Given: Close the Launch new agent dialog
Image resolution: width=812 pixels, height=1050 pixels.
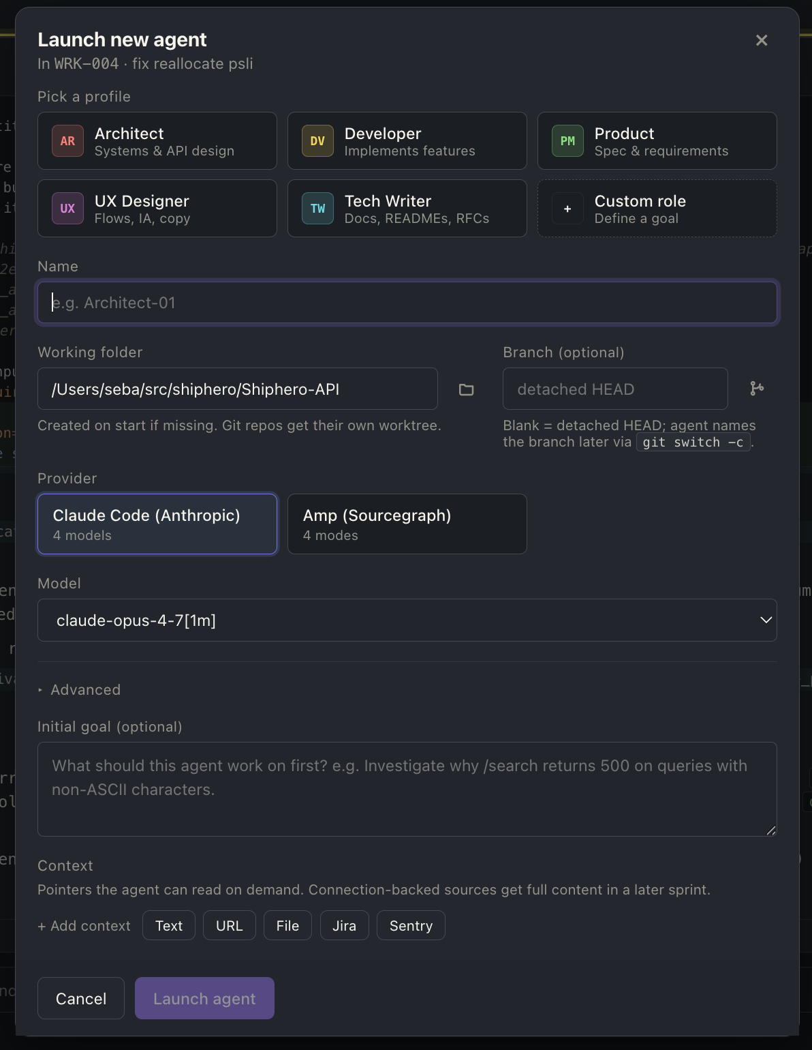Looking at the screenshot, I should pos(762,40).
